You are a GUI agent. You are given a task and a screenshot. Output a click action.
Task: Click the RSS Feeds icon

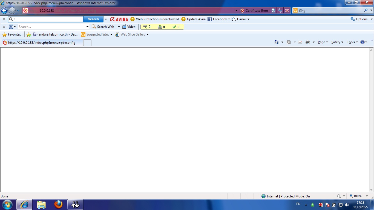(289, 42)
